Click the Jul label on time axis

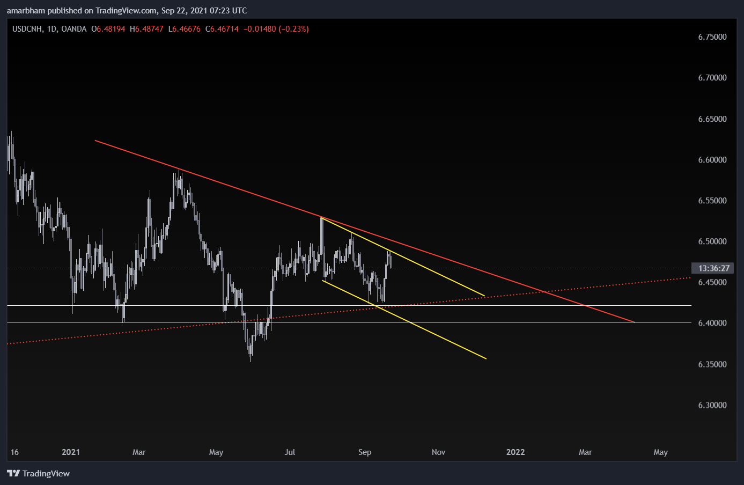click(x=290, y=452)
